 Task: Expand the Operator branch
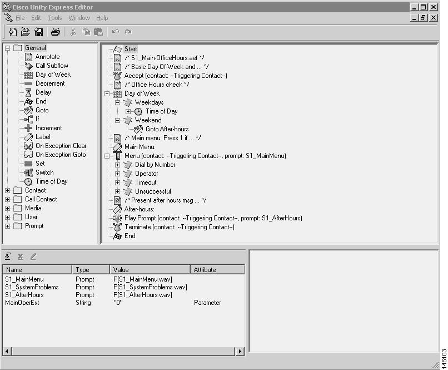(117, 174)
